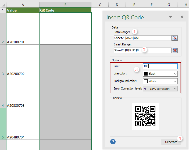Click cell containing A20180701

23,29
